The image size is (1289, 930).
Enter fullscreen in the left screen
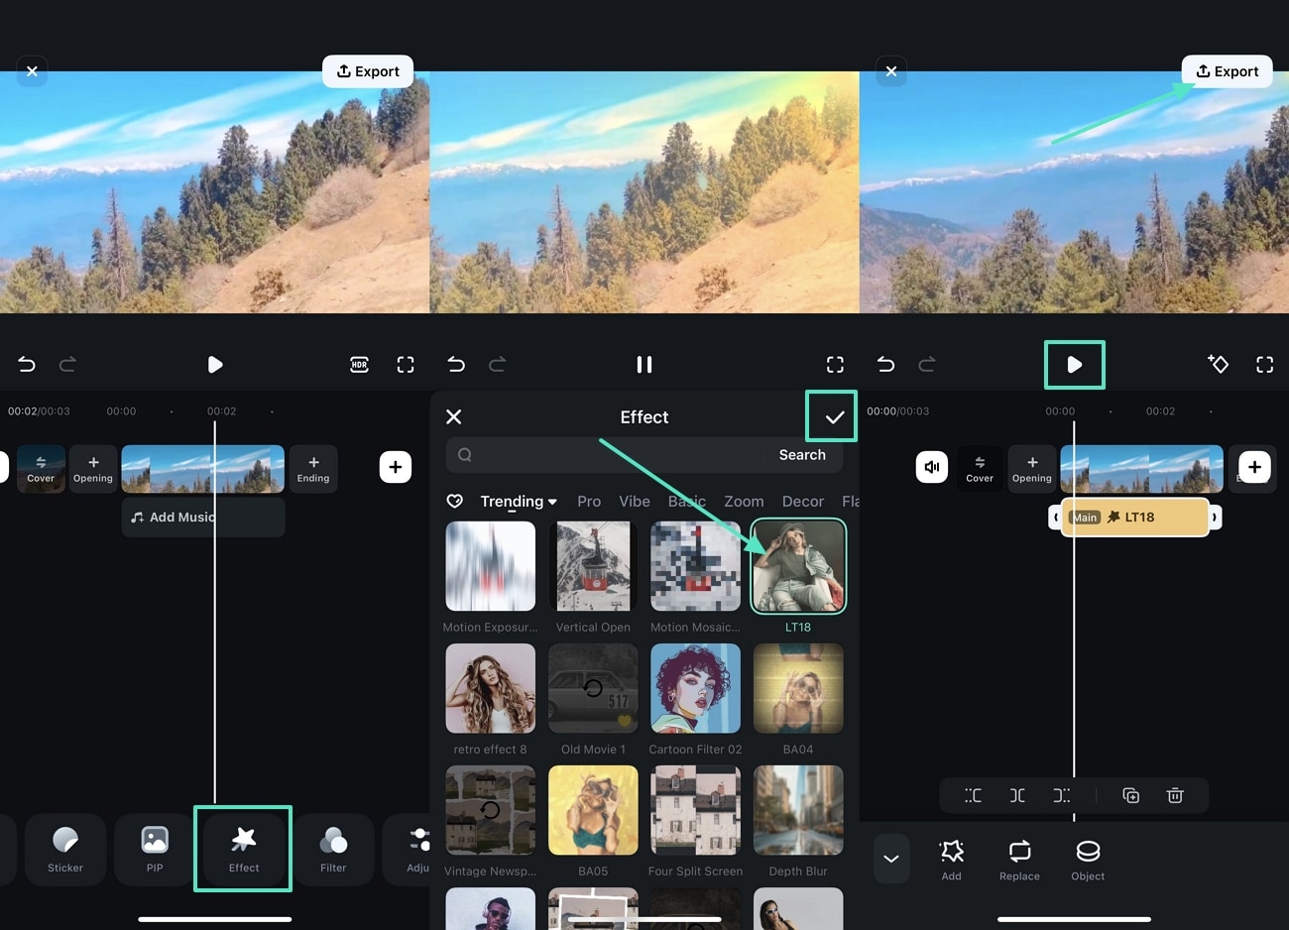406,365
